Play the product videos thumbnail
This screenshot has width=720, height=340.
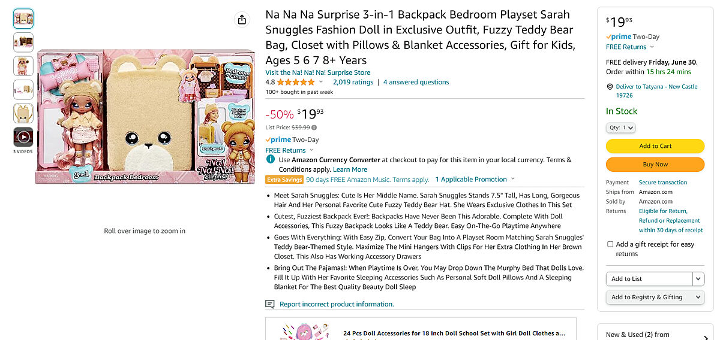click(23, 137)
